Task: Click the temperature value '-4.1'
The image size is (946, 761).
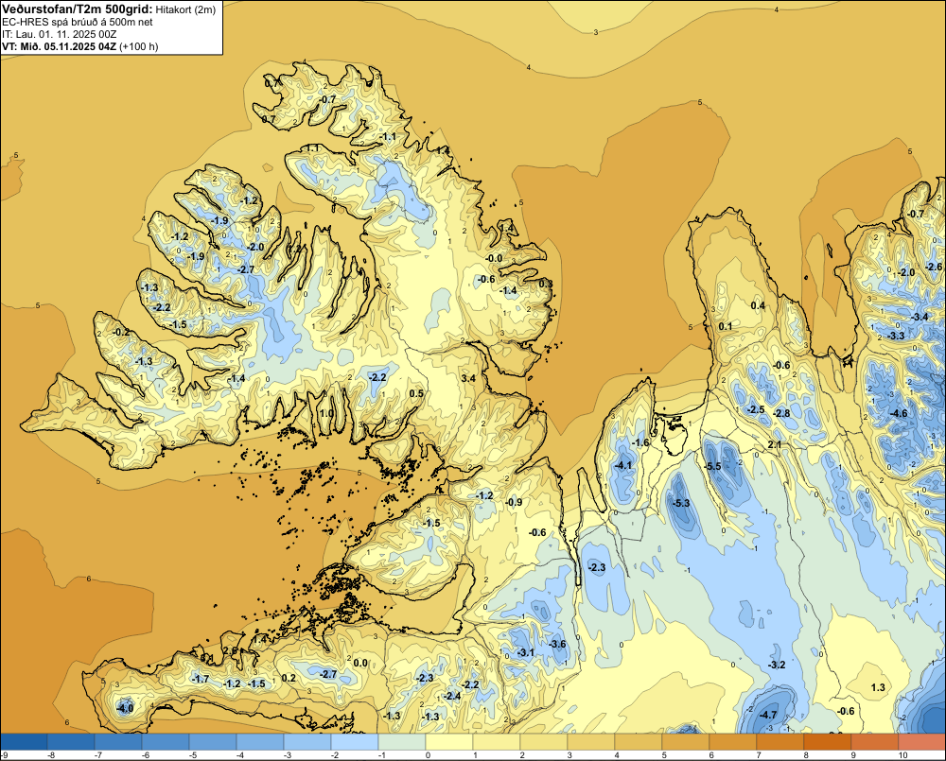Action: [x=623, y=465]
